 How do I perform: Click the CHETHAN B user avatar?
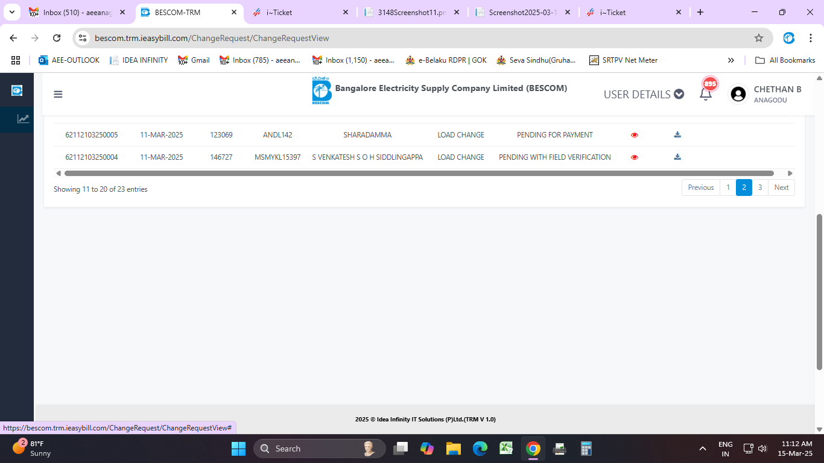tap(738, 94)
